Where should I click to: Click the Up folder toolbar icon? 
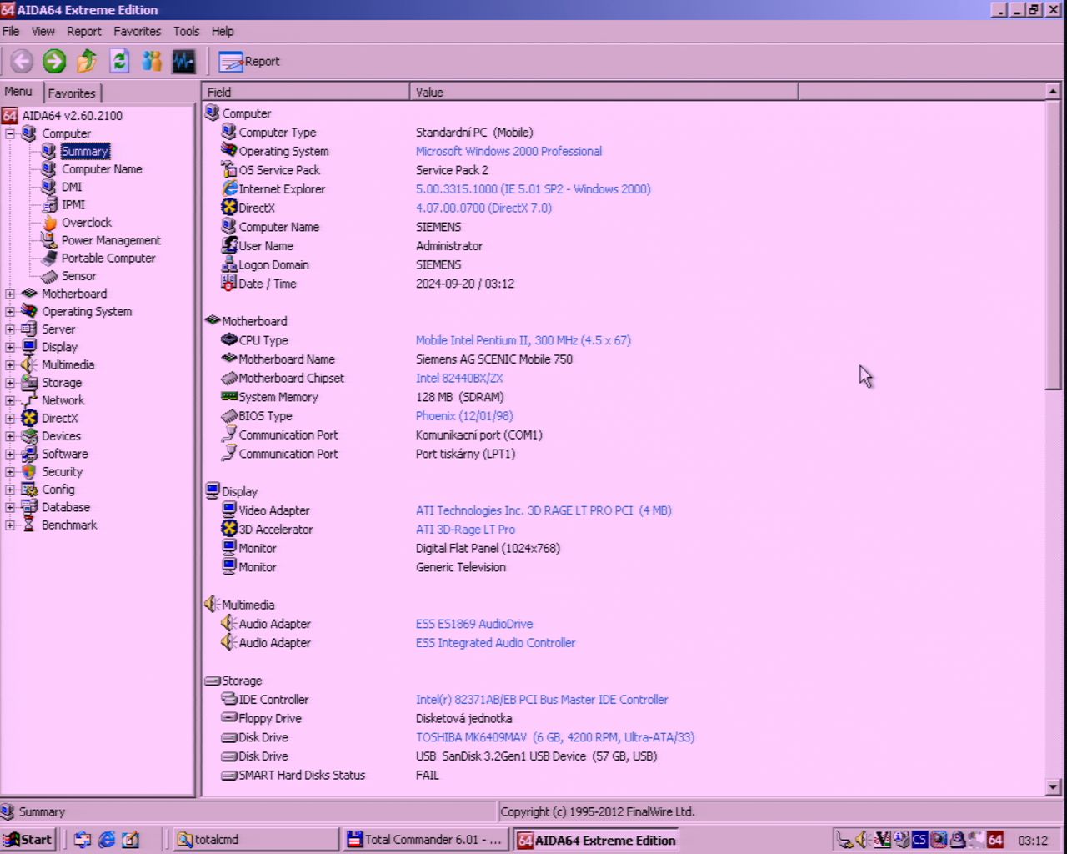tap(87, 61)
